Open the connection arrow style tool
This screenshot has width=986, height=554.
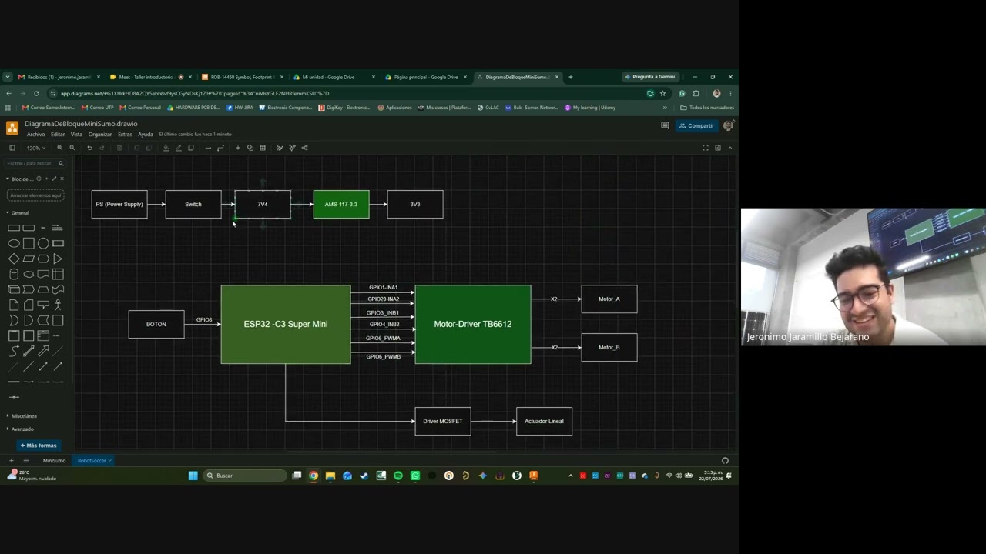tap(208, 148)
